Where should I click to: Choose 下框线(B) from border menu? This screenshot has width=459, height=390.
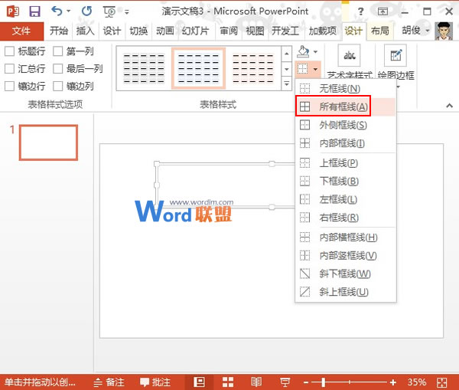(346, 181)
